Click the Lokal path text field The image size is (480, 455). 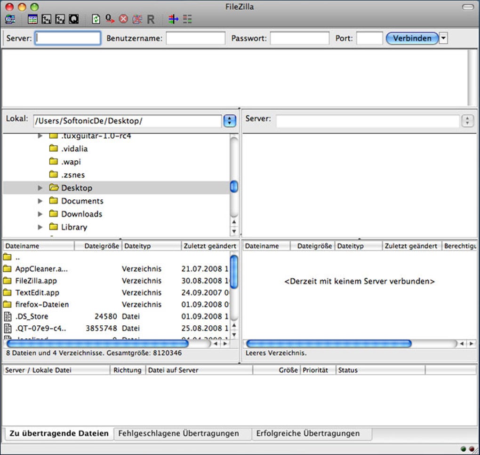127,121
